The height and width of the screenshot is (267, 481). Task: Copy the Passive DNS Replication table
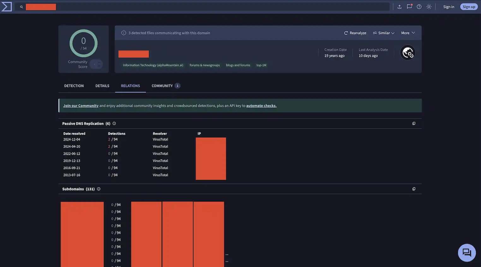[414, 123]
